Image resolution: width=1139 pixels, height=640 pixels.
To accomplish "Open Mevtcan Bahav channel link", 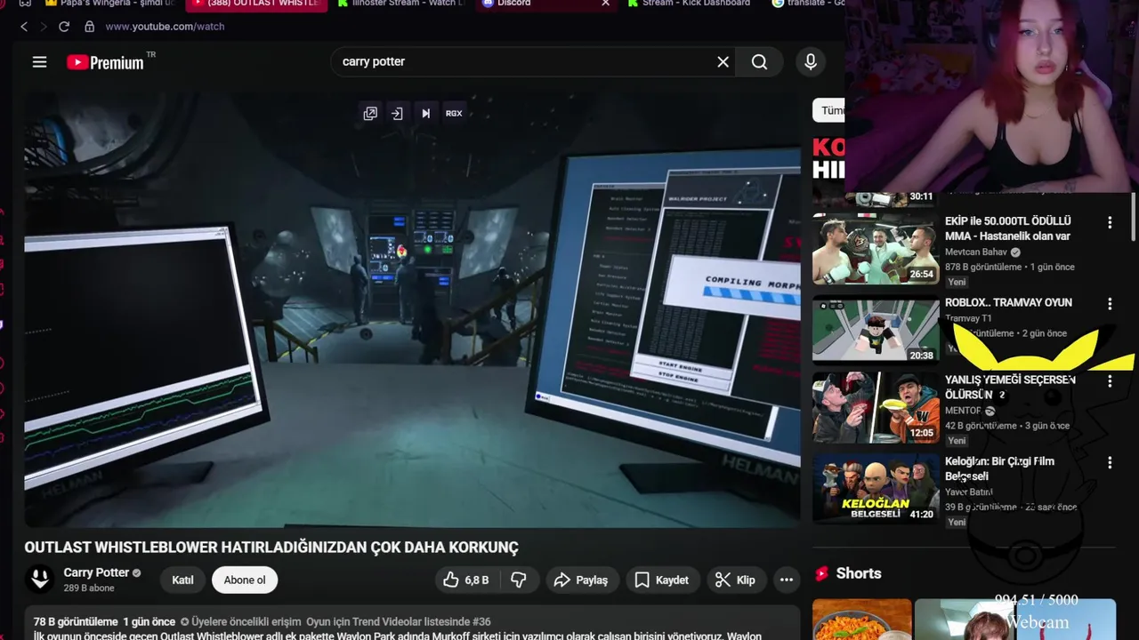I will [976, 252].
